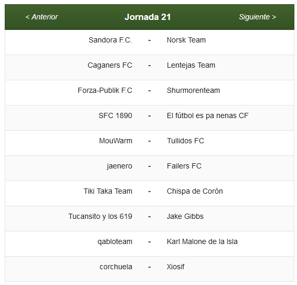
Task: Open Failers FC
Action: click(184, 166)
